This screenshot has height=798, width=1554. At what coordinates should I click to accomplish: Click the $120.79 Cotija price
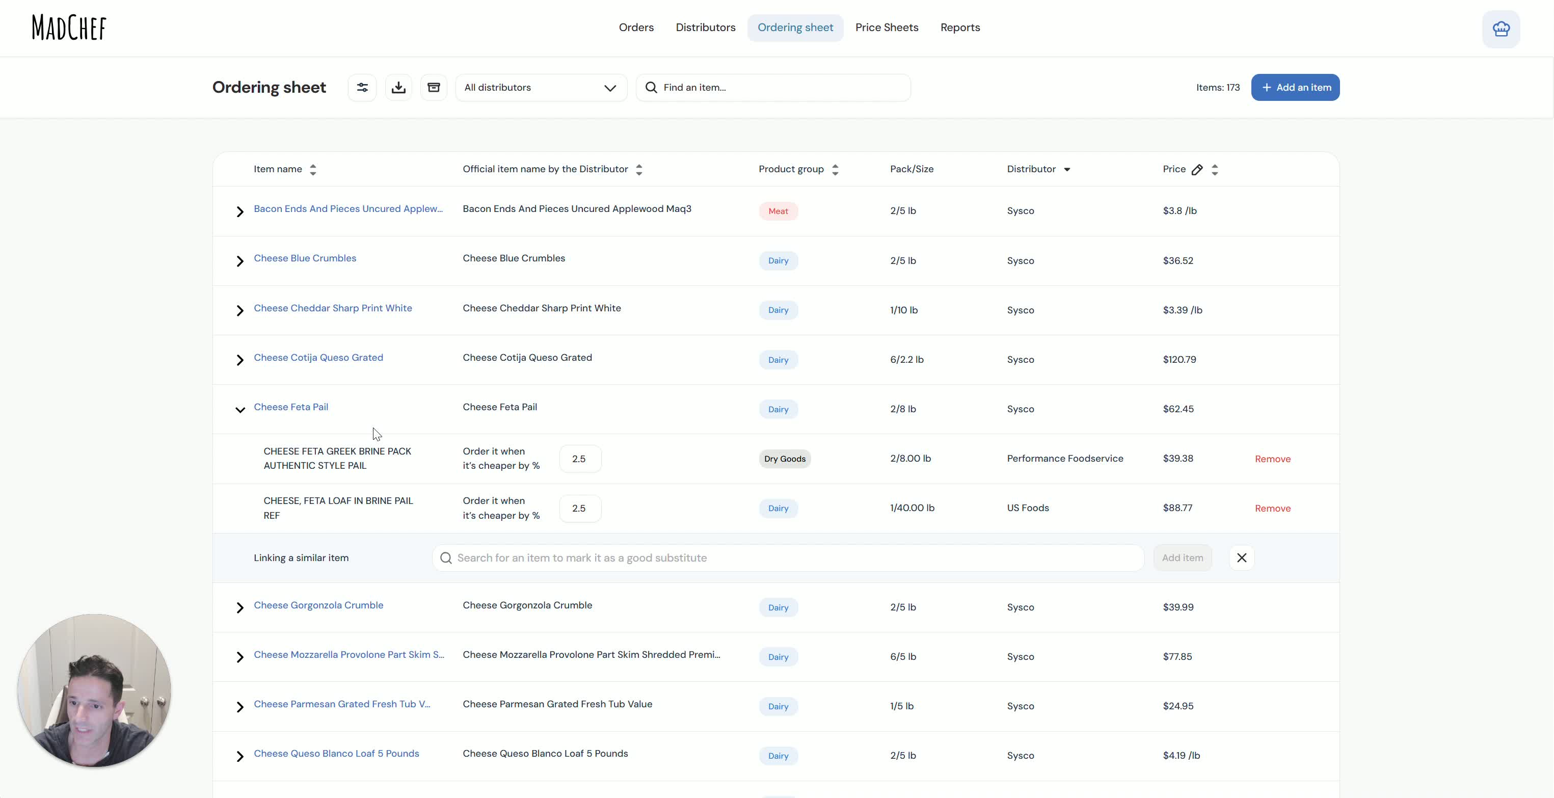click(1179, 359)
